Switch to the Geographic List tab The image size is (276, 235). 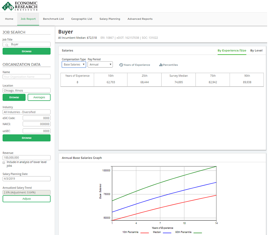(82, 19)
